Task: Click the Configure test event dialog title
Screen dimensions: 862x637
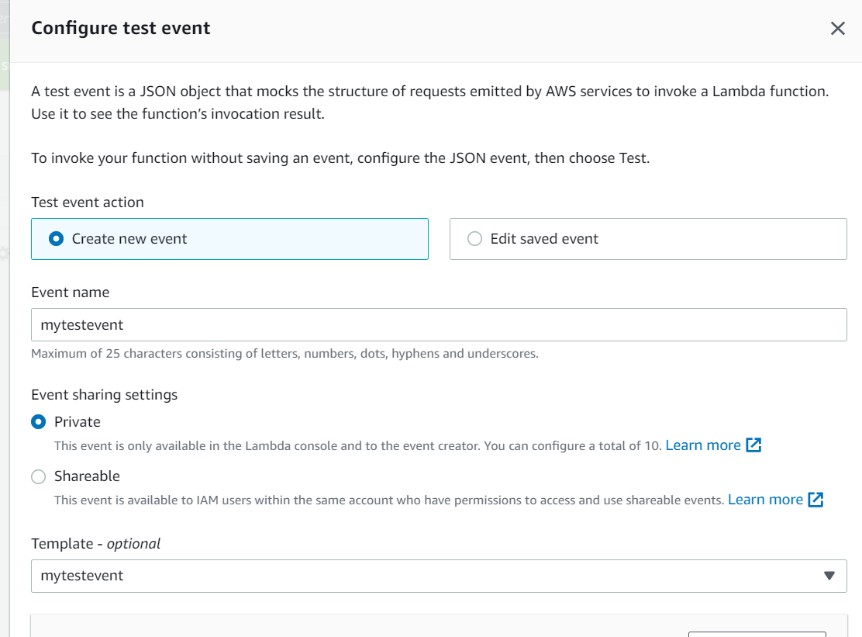Action: click(120, 29)
